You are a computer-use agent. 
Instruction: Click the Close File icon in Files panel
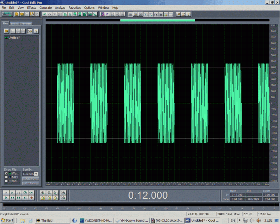[x=13, y=31]
